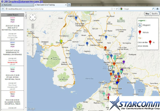This screenshot has height=111, width=160.
Task: Pan the map left with the arrow control
Action: point(31,17)
